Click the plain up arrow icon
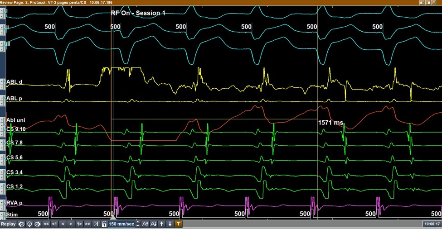 (x=162, y=224)
